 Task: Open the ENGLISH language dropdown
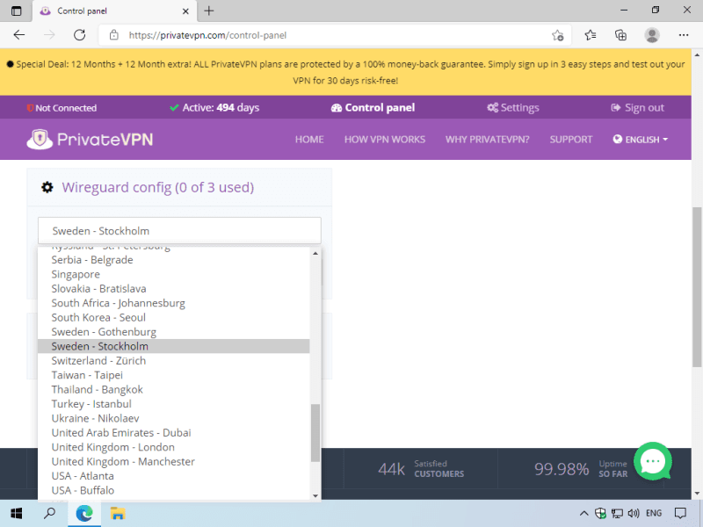[x=641, y=140]
